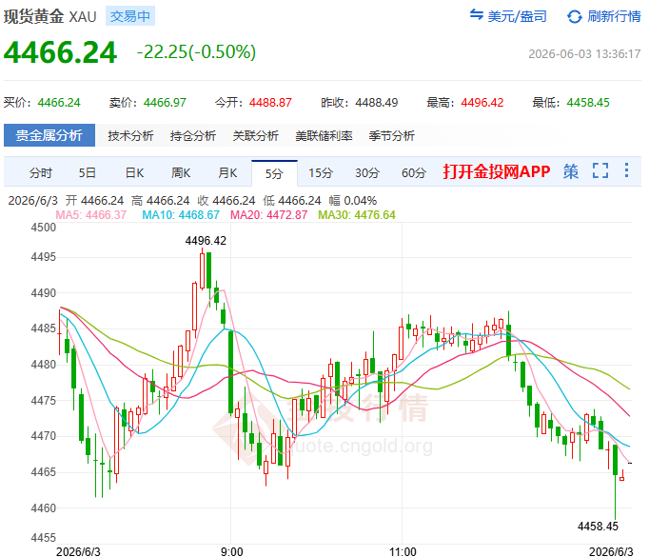
Task: Open 关联分析 tab
Action: [255, 135]
